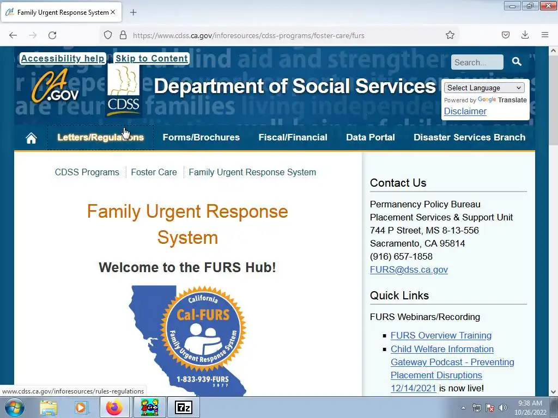Open the Firefox hamburger menu
The height and width of the screenshot is (418, 558).
[545, 35]
